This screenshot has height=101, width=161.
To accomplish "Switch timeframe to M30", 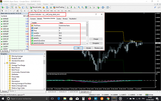I will point(52,11).
